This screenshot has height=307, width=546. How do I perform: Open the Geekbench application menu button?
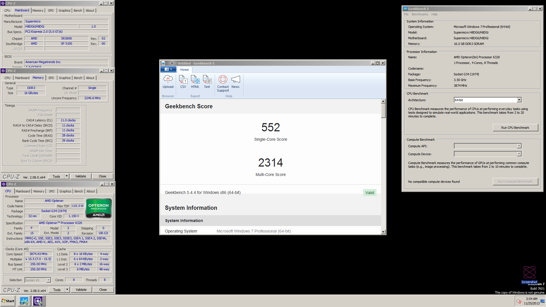point(168,69)
